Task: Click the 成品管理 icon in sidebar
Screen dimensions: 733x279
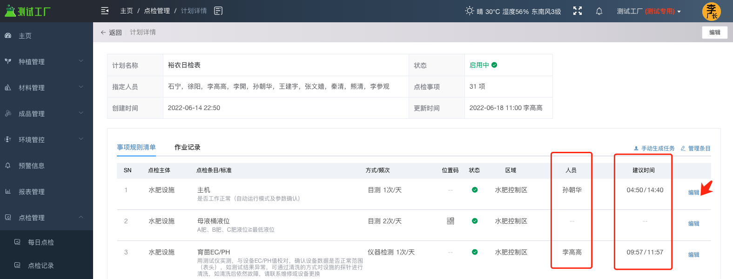Action: 8,113
